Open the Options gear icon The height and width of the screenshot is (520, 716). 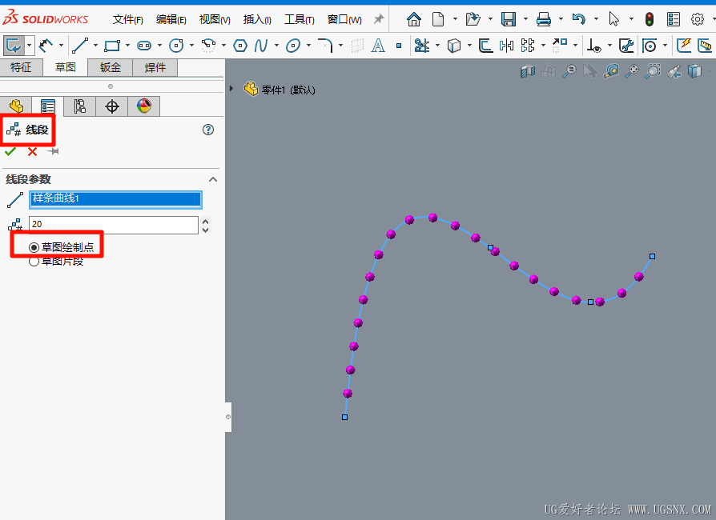(698, 19)
